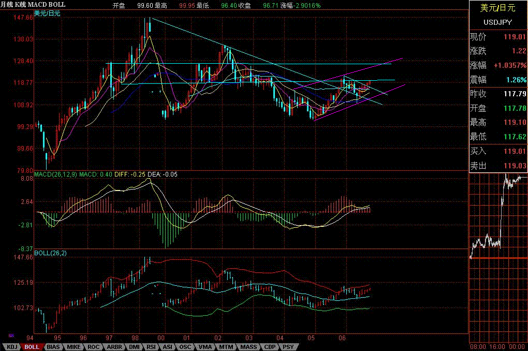This screenshot has height=351, width=528.
Task: Select the OSC indicator
Action: coord(185,347)
